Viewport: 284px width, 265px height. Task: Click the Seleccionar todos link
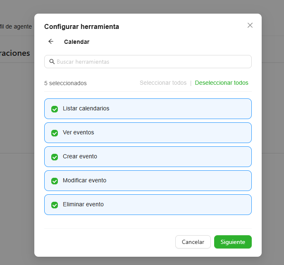[163, 83]
